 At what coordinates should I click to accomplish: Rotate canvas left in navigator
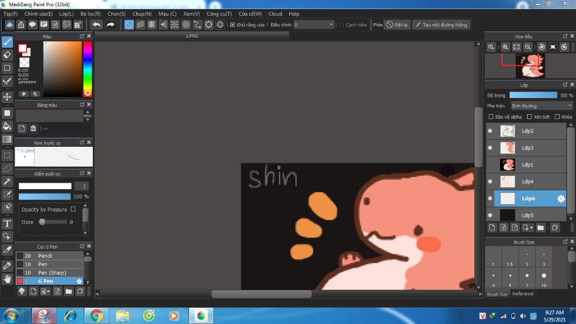coord(542,47)
